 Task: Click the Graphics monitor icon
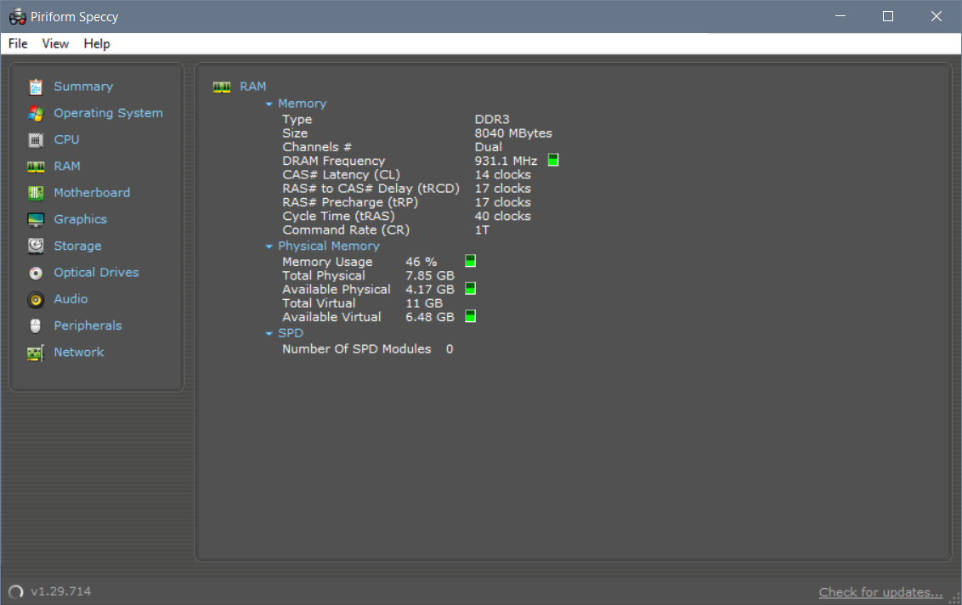[x=36, y=220]
